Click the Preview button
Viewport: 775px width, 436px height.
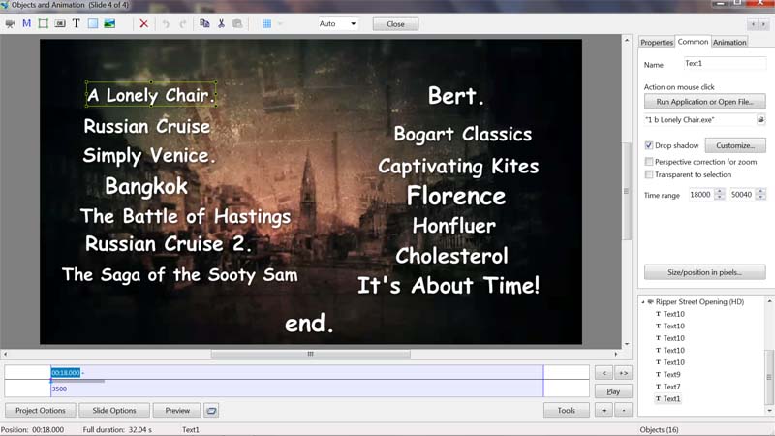pos(177,410)
